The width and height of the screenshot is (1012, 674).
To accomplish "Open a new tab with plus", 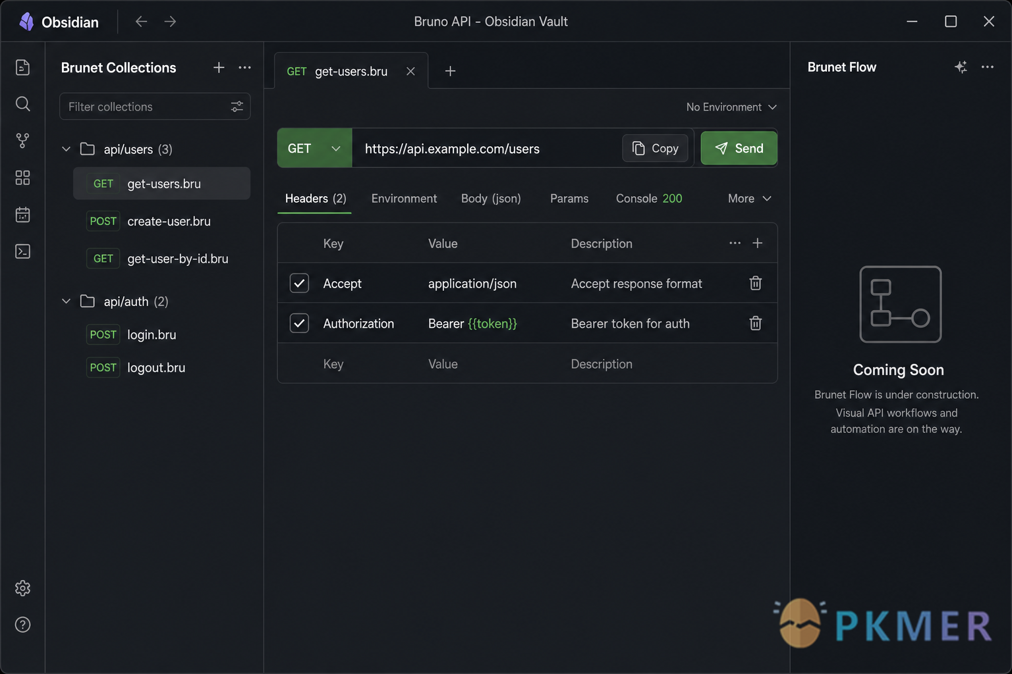I will [450, 71].
